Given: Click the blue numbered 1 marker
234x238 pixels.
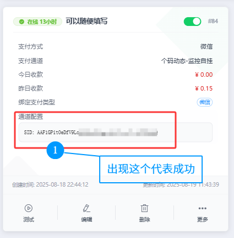Looking at the screenshot, I should 55,150.
